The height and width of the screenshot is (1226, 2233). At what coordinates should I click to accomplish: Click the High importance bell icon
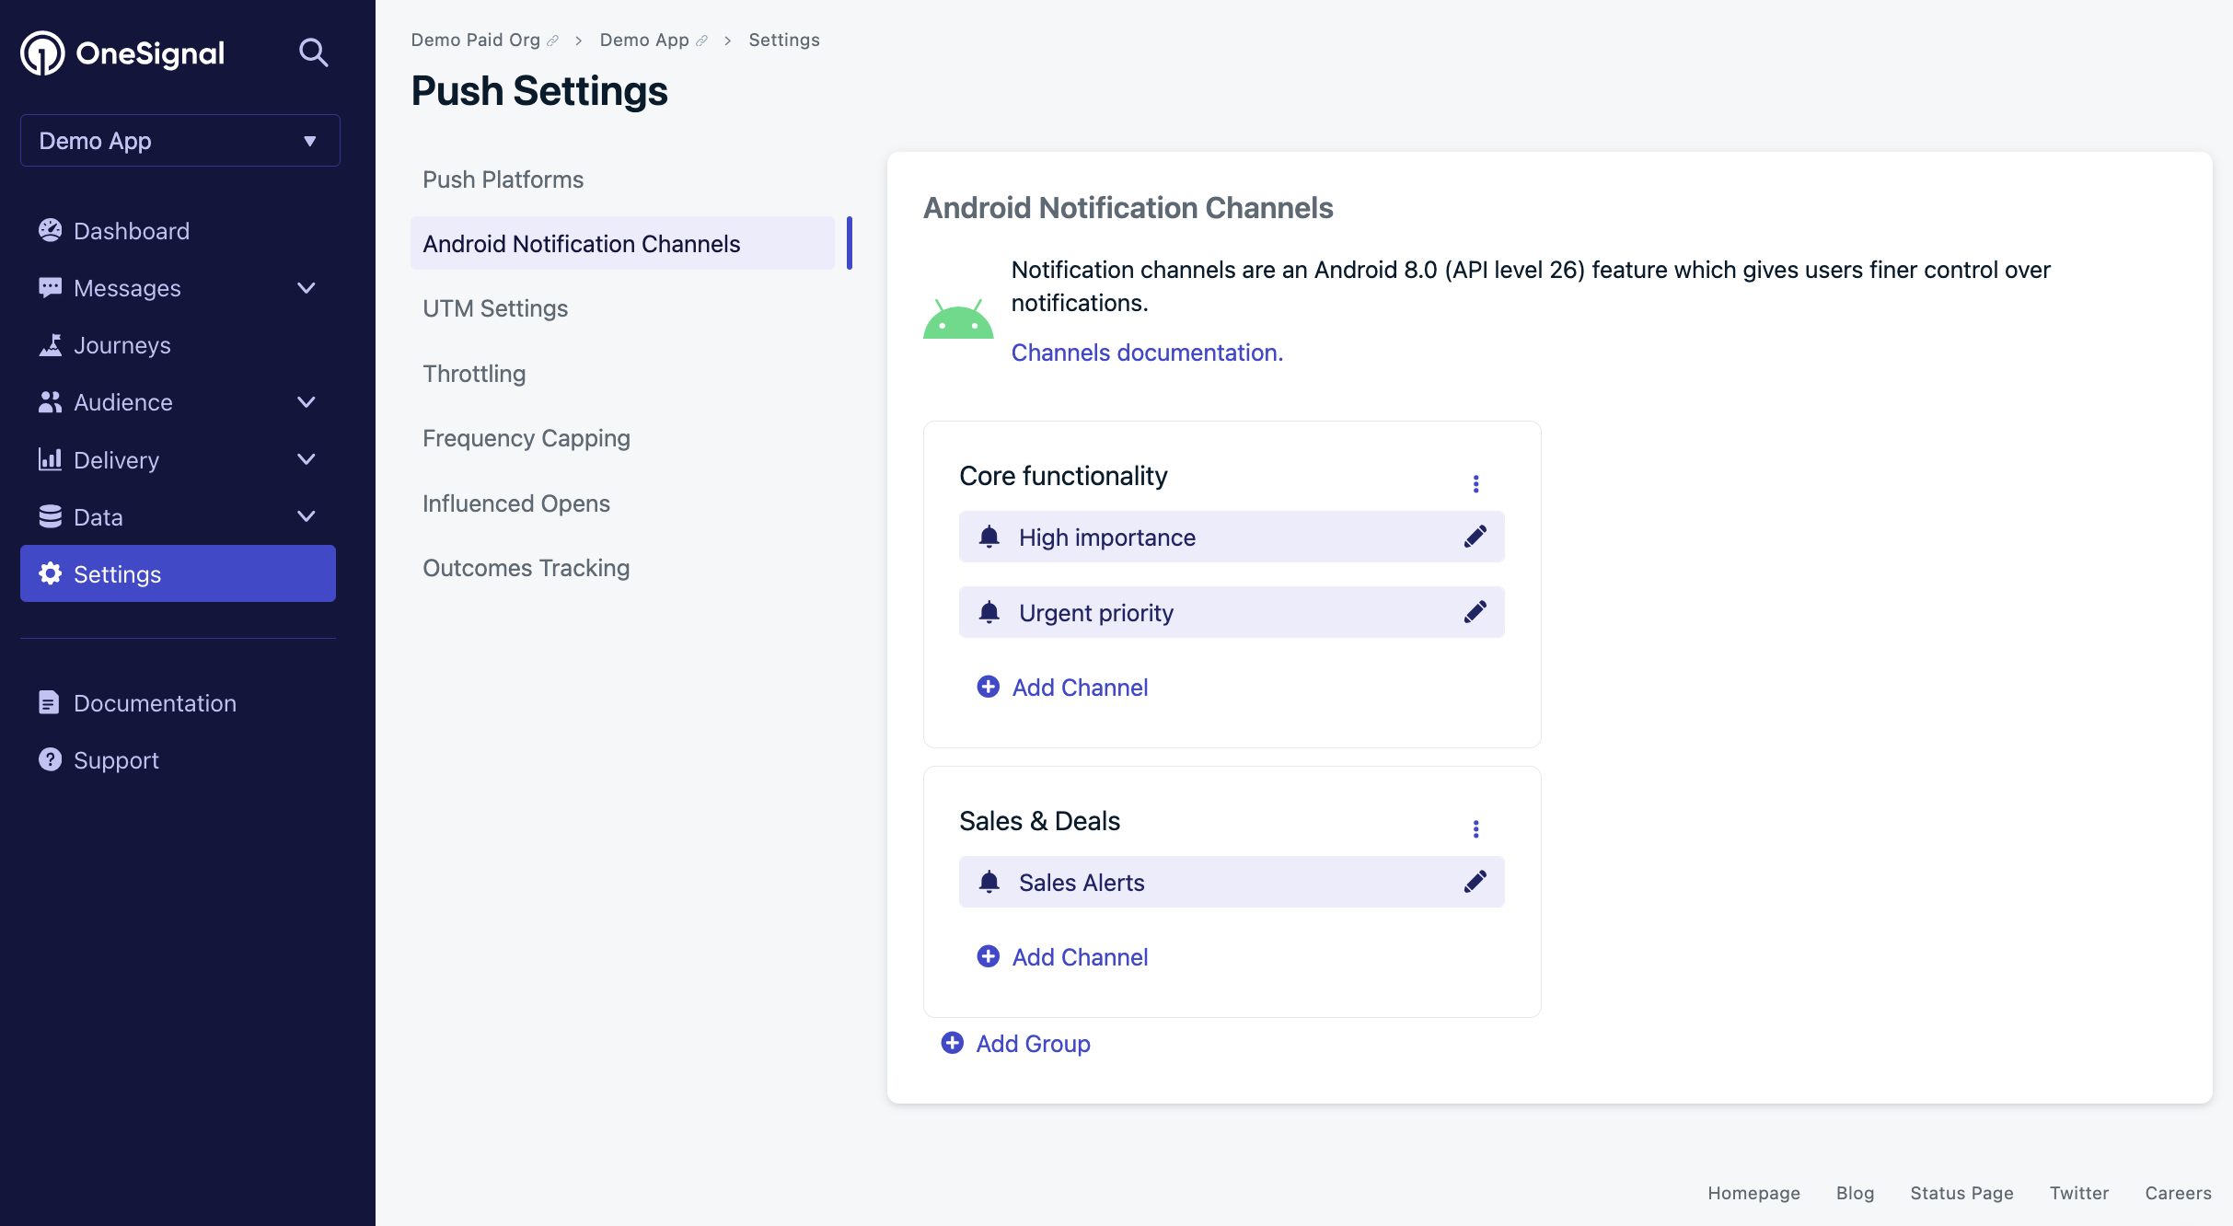point(989,537)
